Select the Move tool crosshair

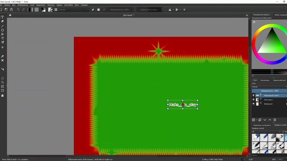coord(2,47)
